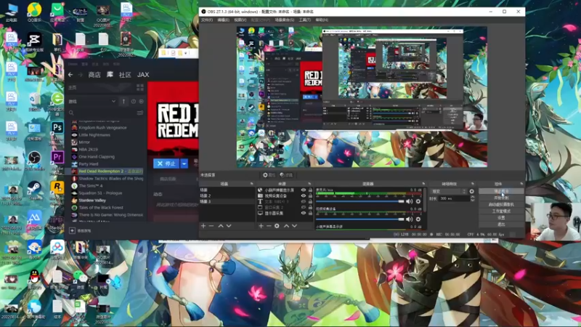Click 开始录制 in OBS Controls
The width and height of the screenshot is (581, 327).
pos(501,198)
